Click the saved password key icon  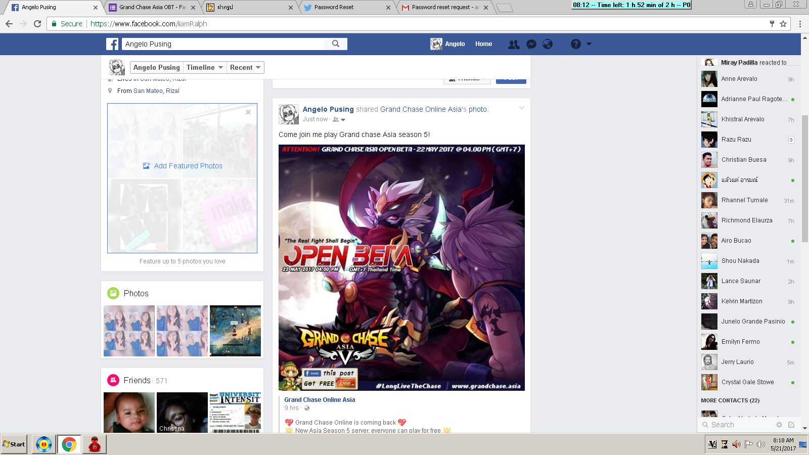772,24
